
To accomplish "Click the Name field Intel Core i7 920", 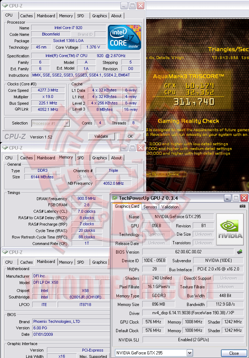I will (68, 28).
